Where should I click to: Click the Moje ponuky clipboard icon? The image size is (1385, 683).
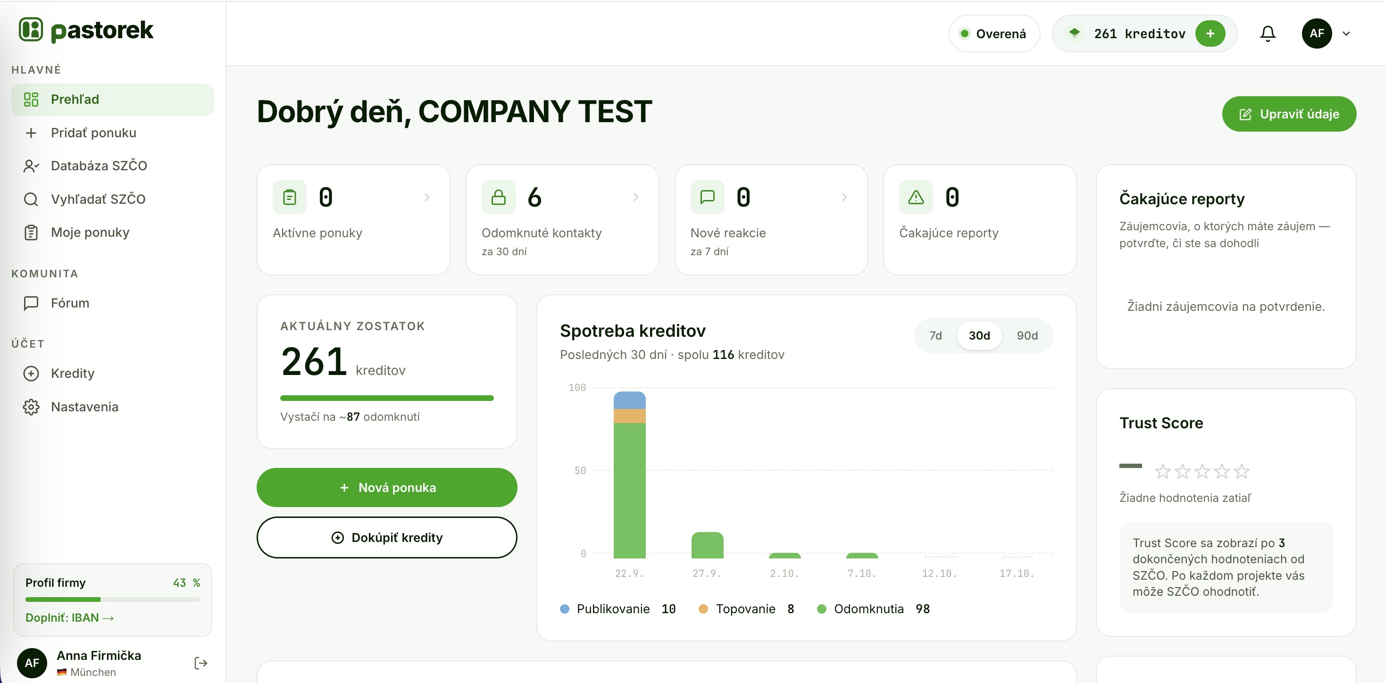tap(31, 233)
